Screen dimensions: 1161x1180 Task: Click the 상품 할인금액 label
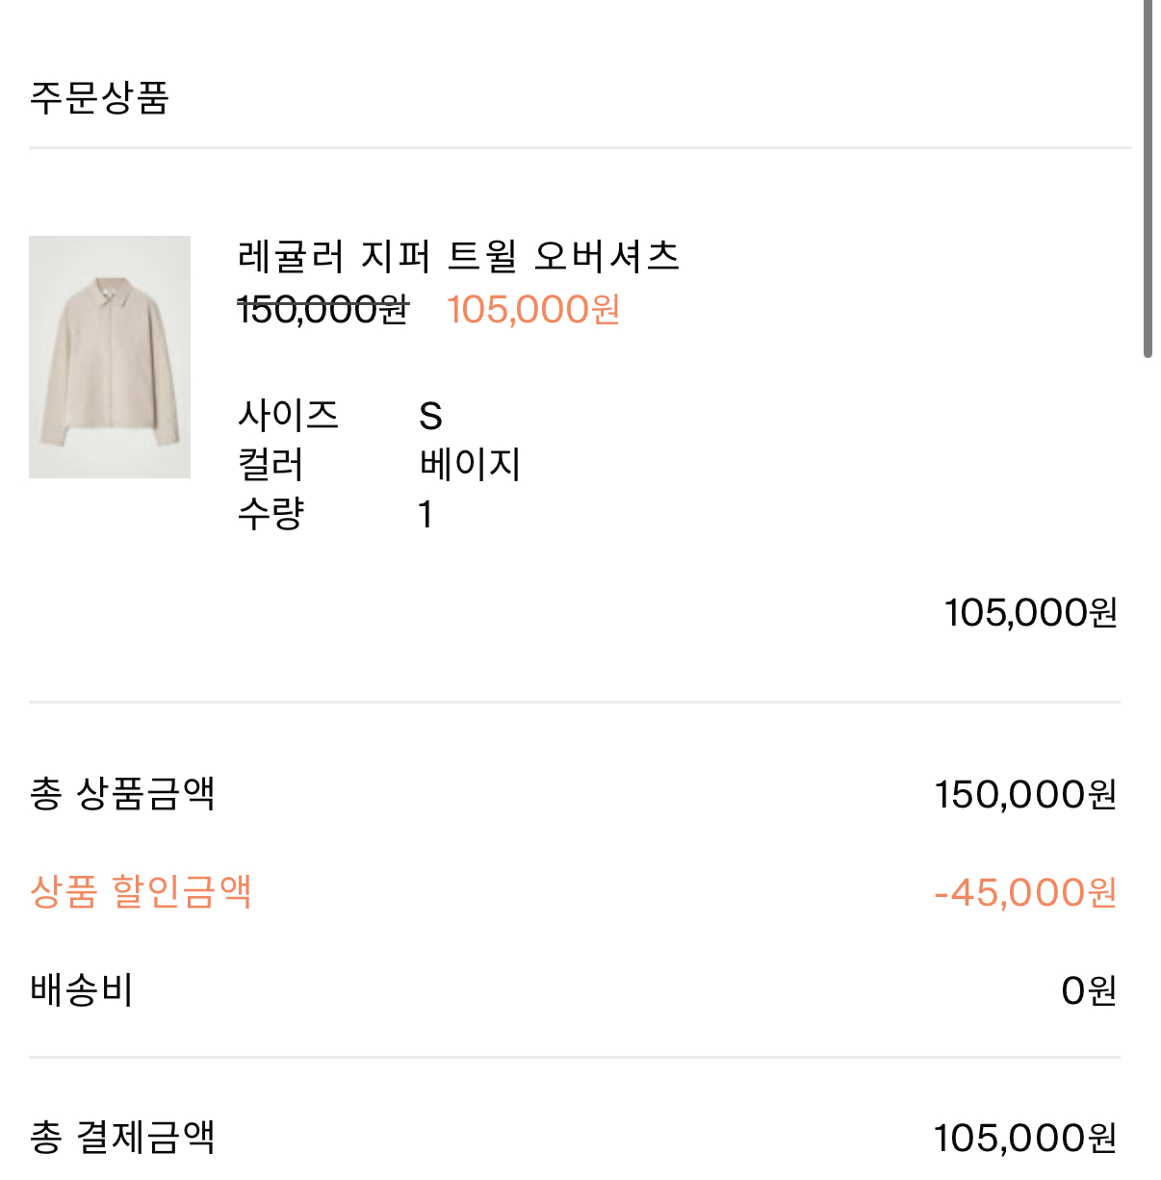click(x=141, y=892)
